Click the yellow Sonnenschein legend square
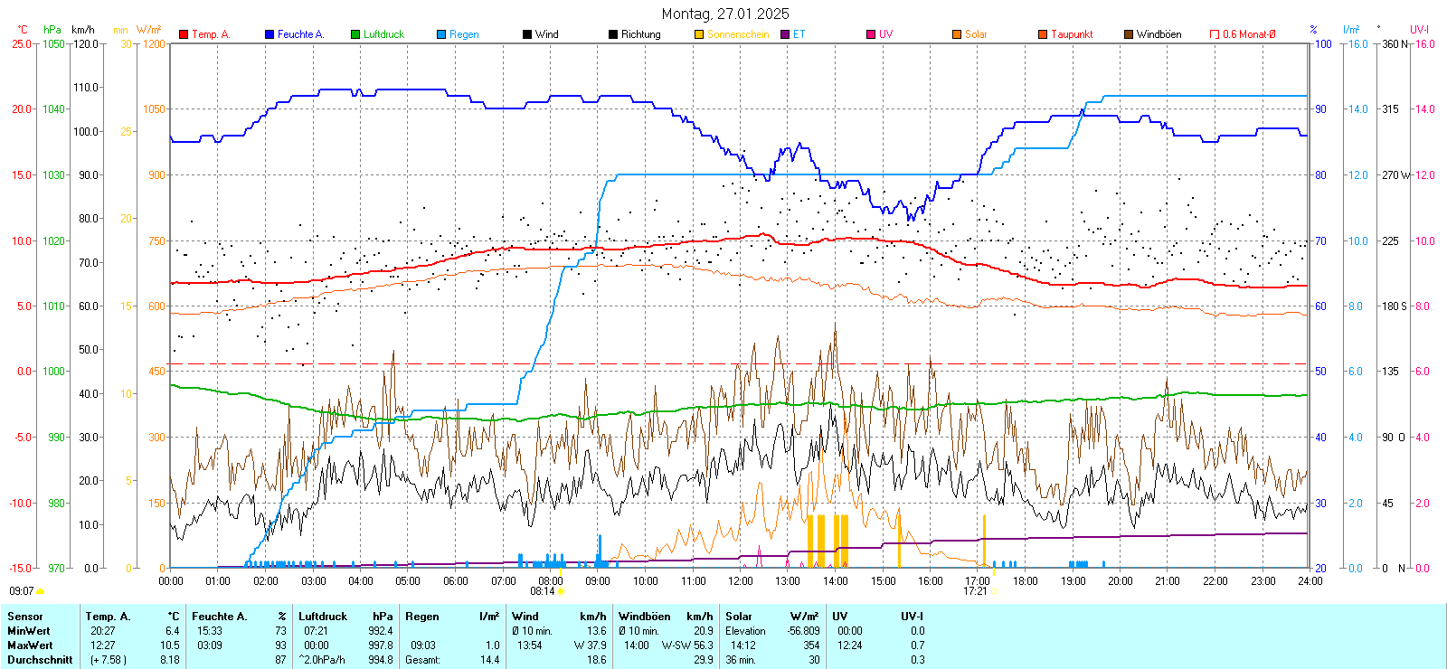Screen dimensions: 1447x669 699,34
